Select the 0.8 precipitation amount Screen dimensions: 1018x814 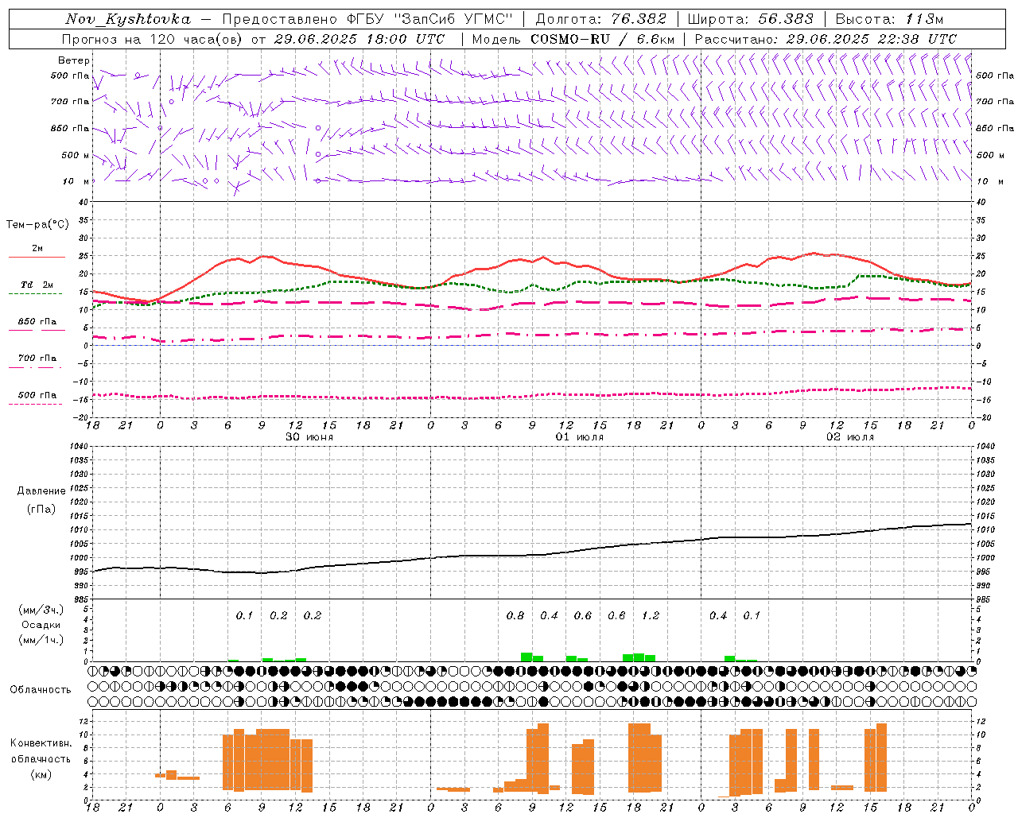pos(515,615)
